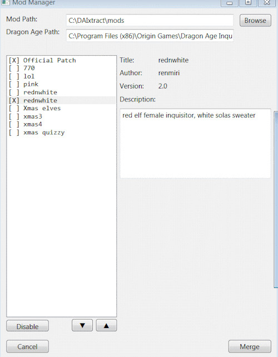Image resolution: width=278 pixels, height=357 pixels.
Task: Click the Mod Manager app icon in title bar
Action: (5, 2)
